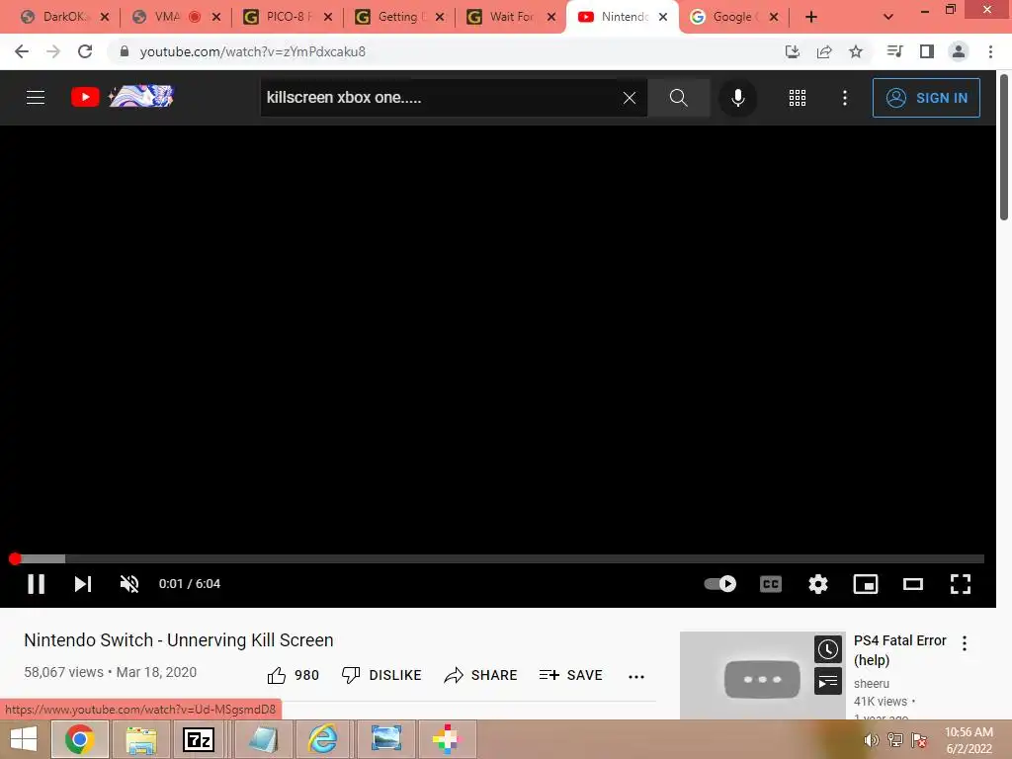Click the video progress bar
Image resolution: width=1012 pixels, height=759 pixels.
click(497, 559)
